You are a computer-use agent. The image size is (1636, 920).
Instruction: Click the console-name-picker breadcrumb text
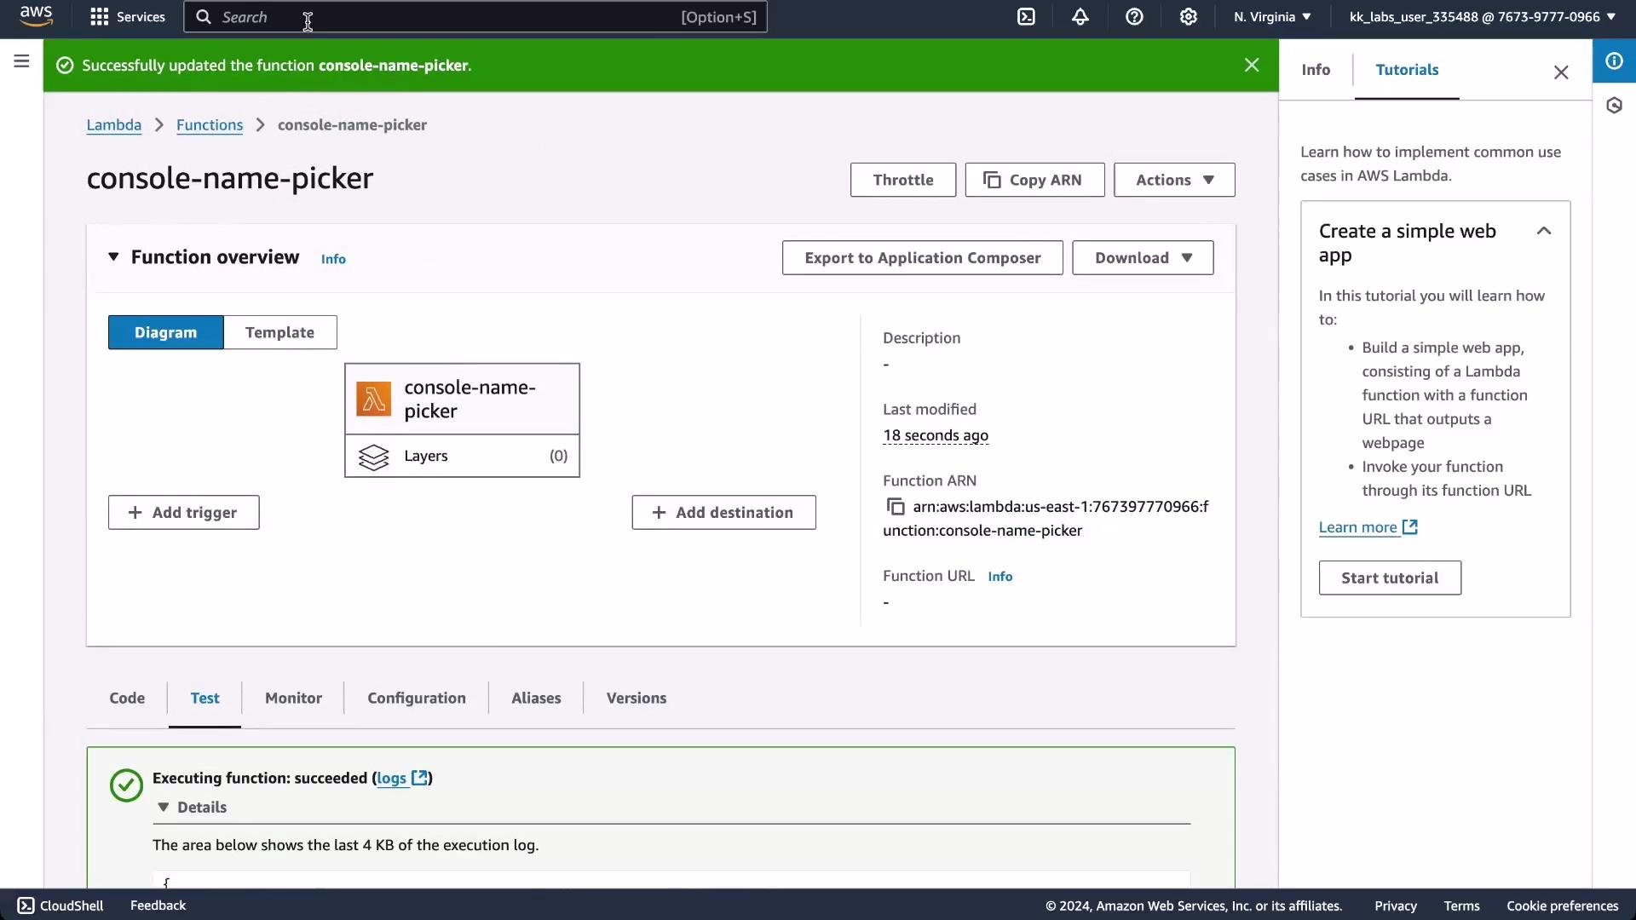click(352, 124)
